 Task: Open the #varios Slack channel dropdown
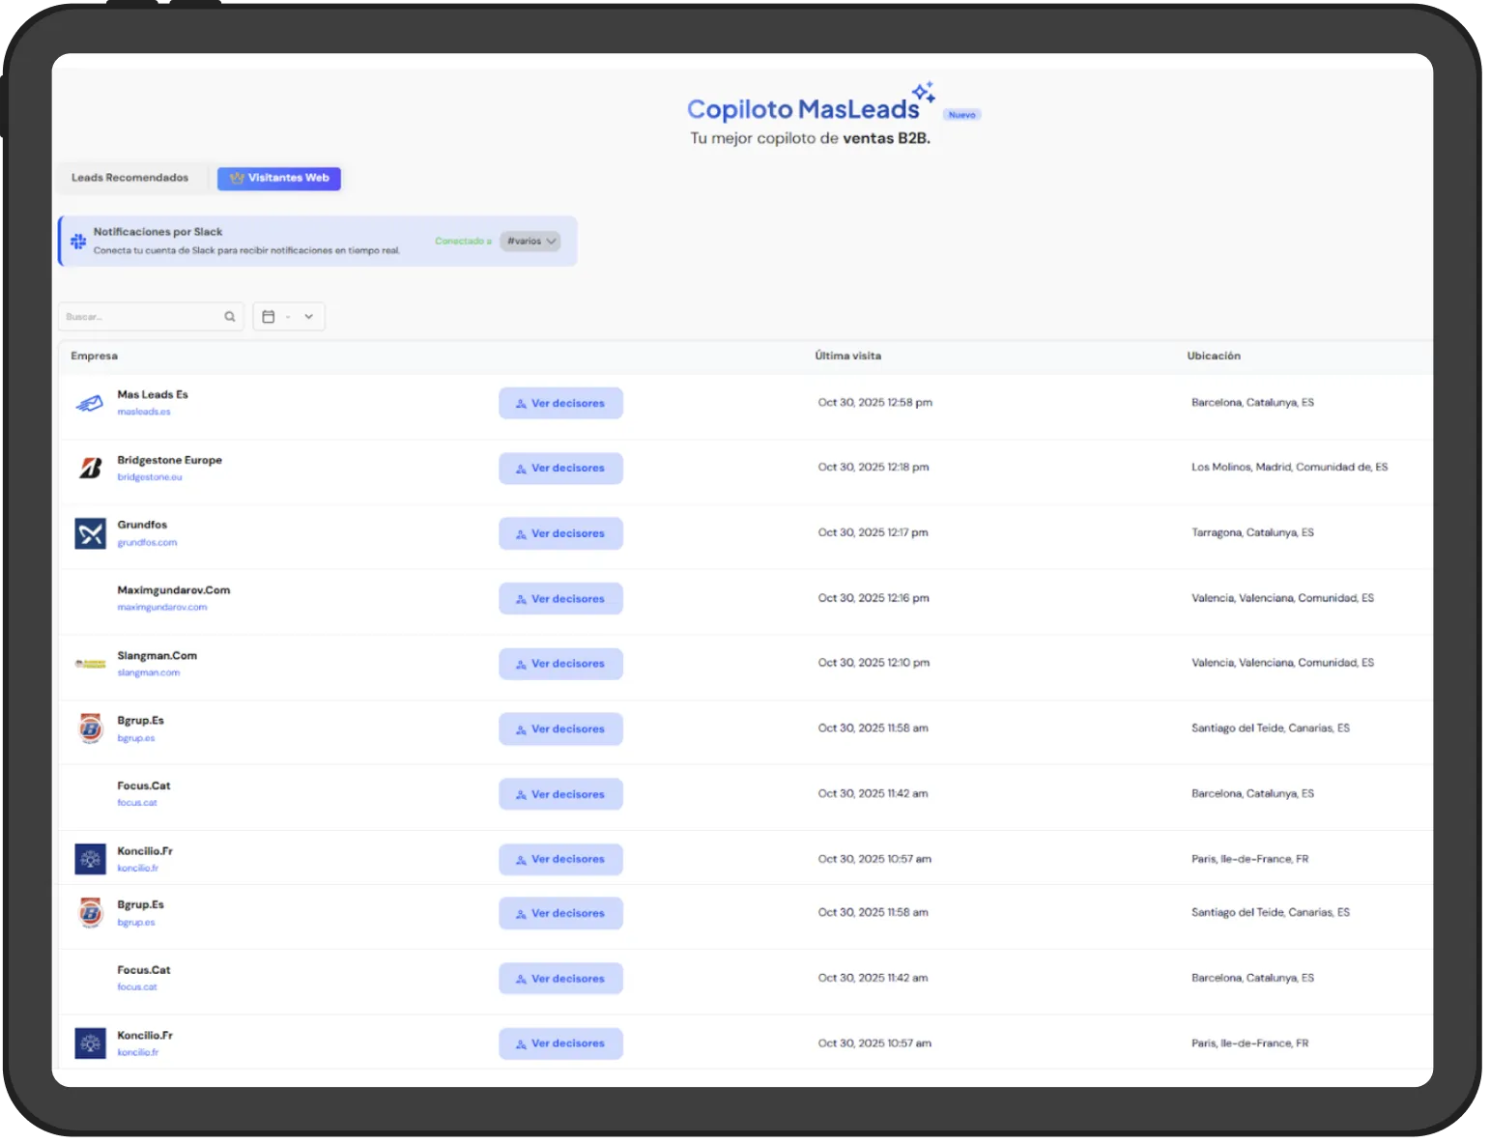click(x=530, y=242)
